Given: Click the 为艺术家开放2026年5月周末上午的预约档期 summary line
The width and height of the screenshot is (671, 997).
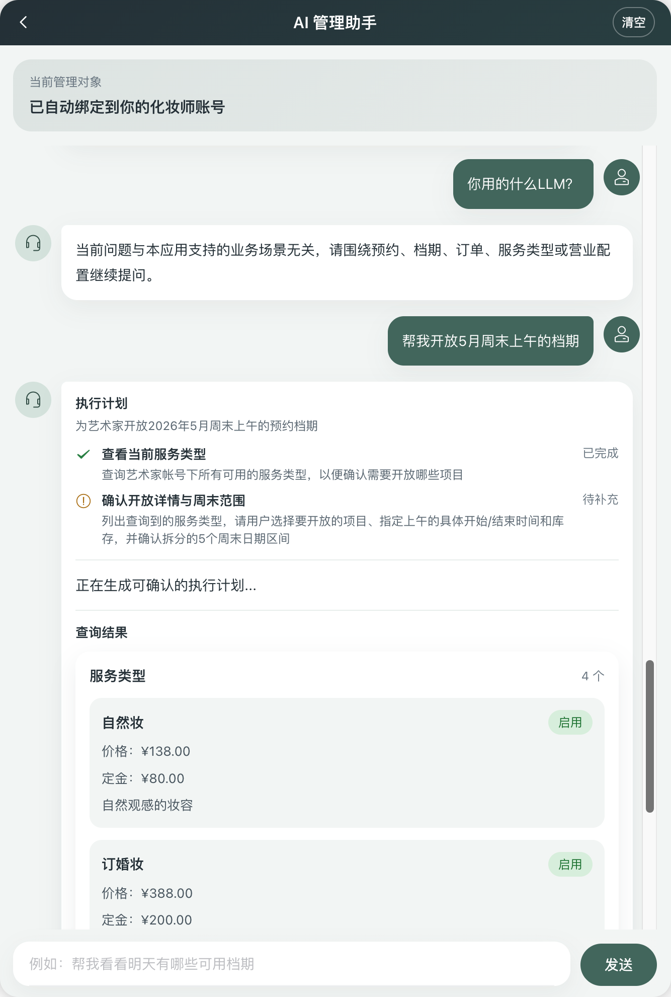Looking at the screenshot, I should pos(197,426).
